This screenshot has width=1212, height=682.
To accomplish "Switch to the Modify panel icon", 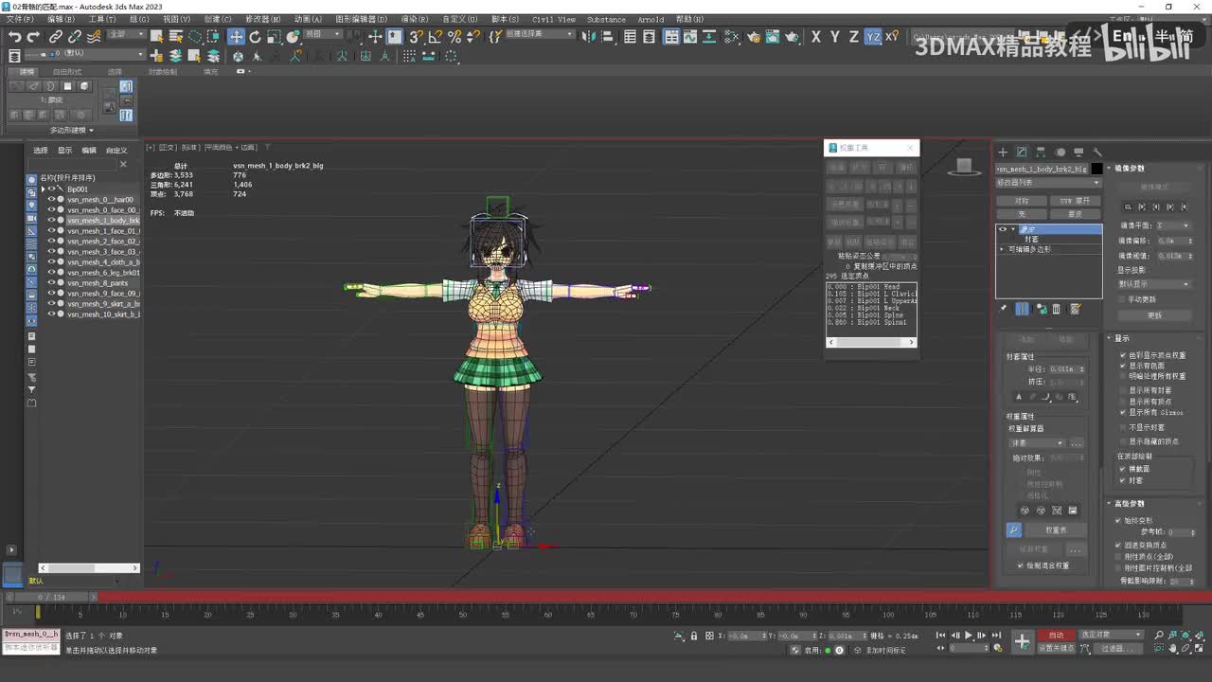I will click(x=1022, y=152).
